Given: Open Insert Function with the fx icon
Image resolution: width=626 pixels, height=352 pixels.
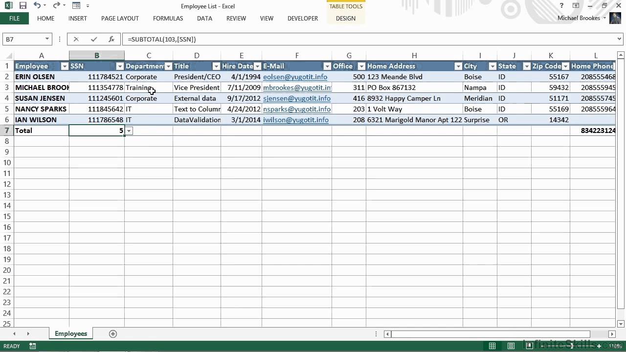Looking at the screenshot, I should 111,39.
